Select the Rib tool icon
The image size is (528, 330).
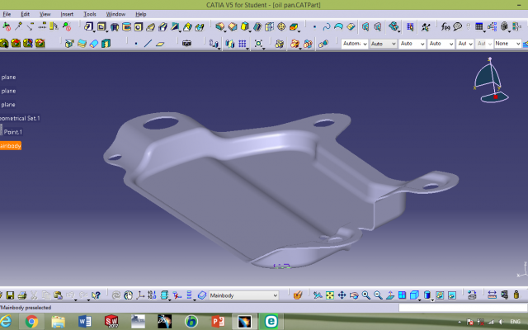tap(150, 26)
